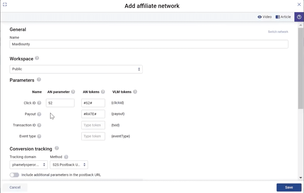This screenshot has width=304, height=193.
Task: Open the Workspace dropdown showing Public
Action: click(76, 69)
